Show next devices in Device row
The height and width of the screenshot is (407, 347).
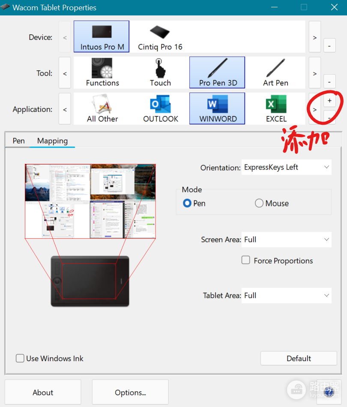[x=314, y=36]
